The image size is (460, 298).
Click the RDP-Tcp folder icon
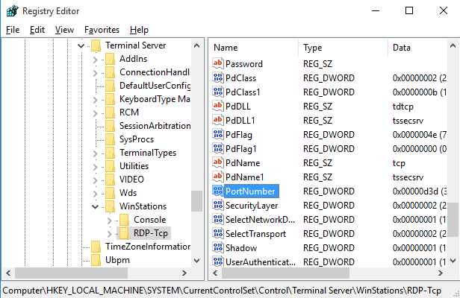click(x=124, y=233)
